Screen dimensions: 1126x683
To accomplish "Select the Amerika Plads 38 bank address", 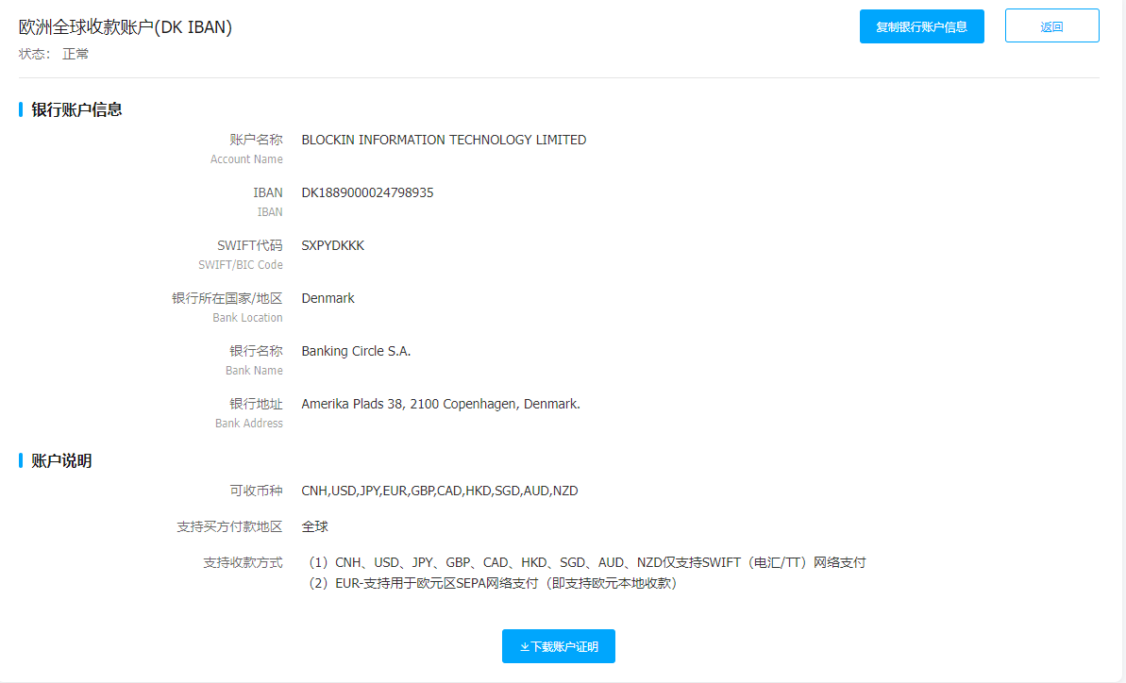I will pyautogui.click(x=440, y=404).
